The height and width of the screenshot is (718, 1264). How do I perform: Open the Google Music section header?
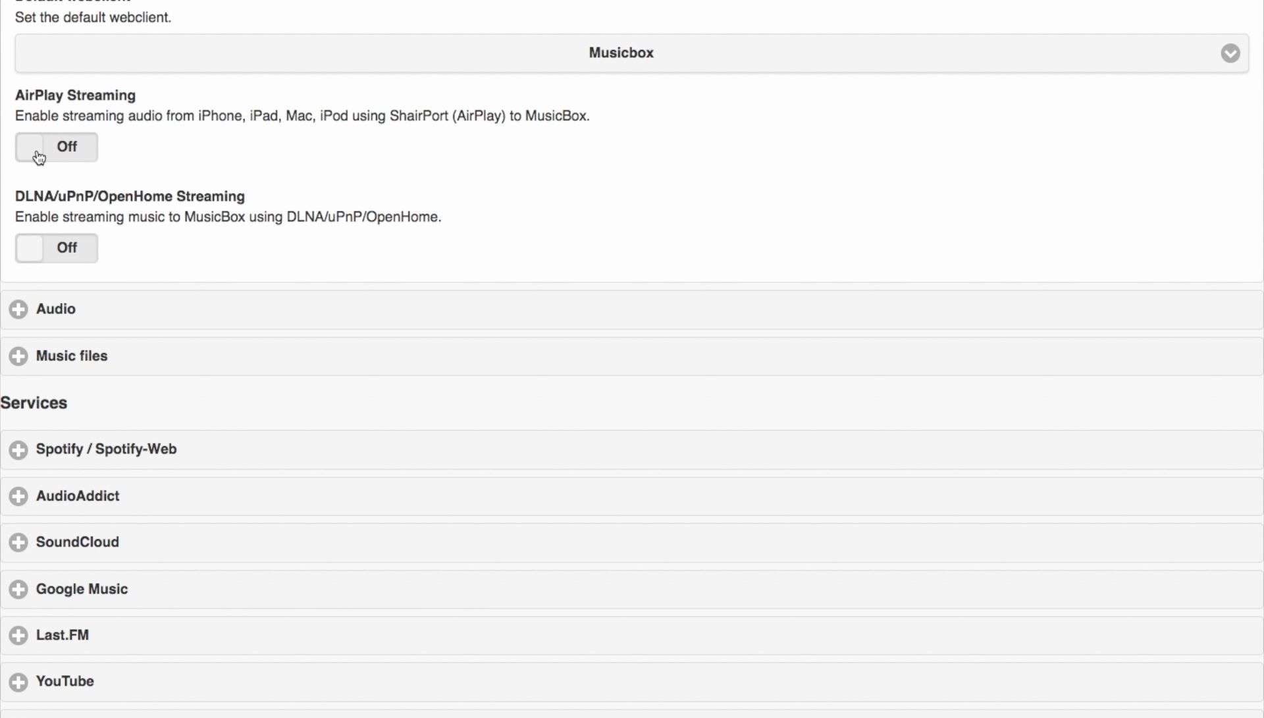click(82, 589)
